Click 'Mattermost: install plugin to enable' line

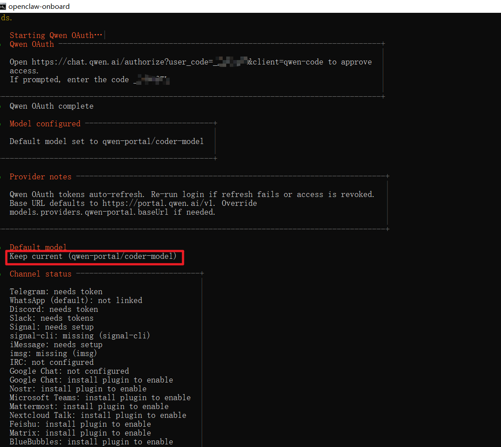89,406
